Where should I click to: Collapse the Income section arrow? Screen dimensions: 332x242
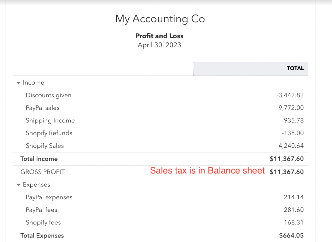coord(19,83)
